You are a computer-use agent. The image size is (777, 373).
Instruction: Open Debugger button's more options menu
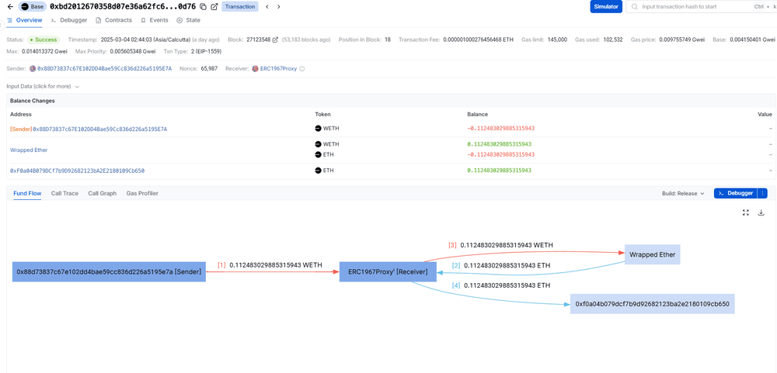(x=762, y=193)
